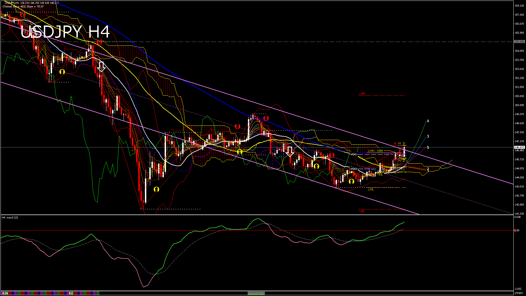Select the LML level label

tap(362, 211)
